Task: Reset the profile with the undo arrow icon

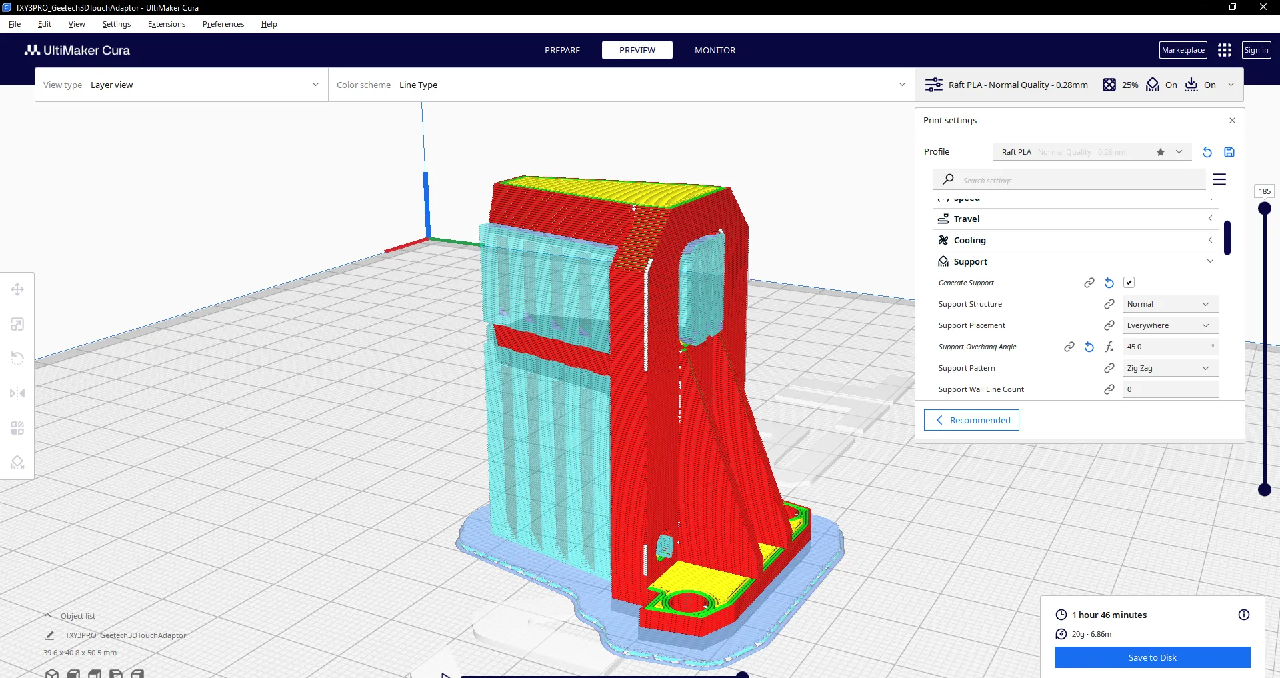Action: pyautogui.click(x=1207, y=152)
